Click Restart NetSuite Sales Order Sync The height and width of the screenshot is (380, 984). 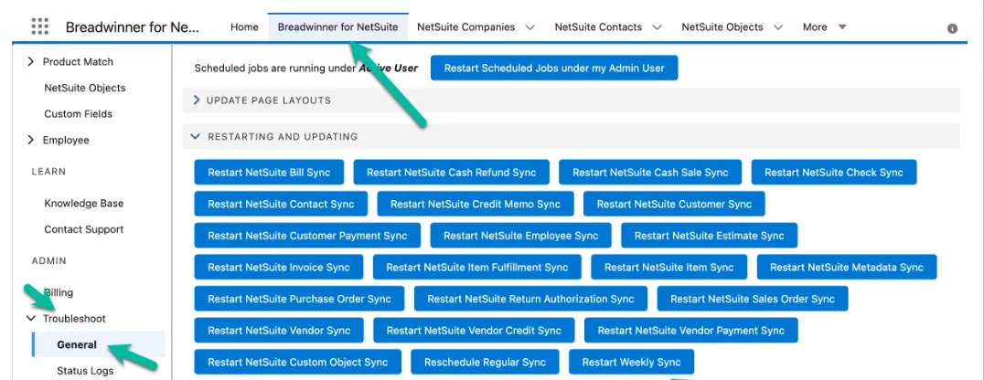tap(753, 299)
